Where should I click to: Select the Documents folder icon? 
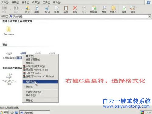(9, 29)
